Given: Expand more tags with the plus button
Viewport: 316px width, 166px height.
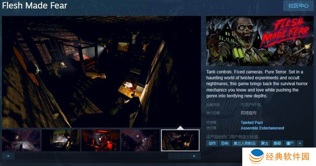Looking at the screenshot, I should [x=300, y=143].
